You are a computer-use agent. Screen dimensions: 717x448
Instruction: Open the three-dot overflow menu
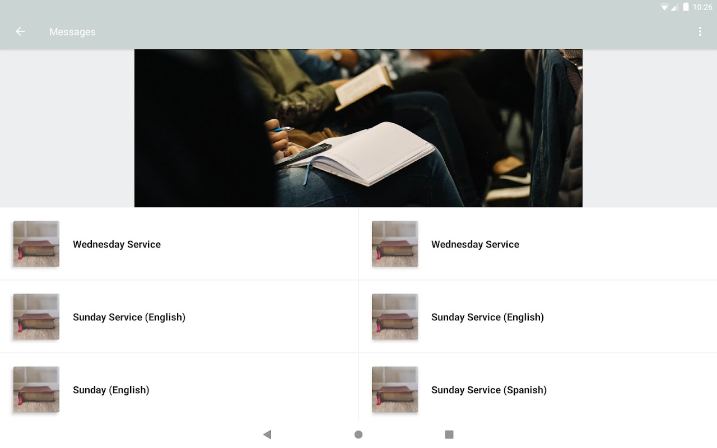pos(700,31)
